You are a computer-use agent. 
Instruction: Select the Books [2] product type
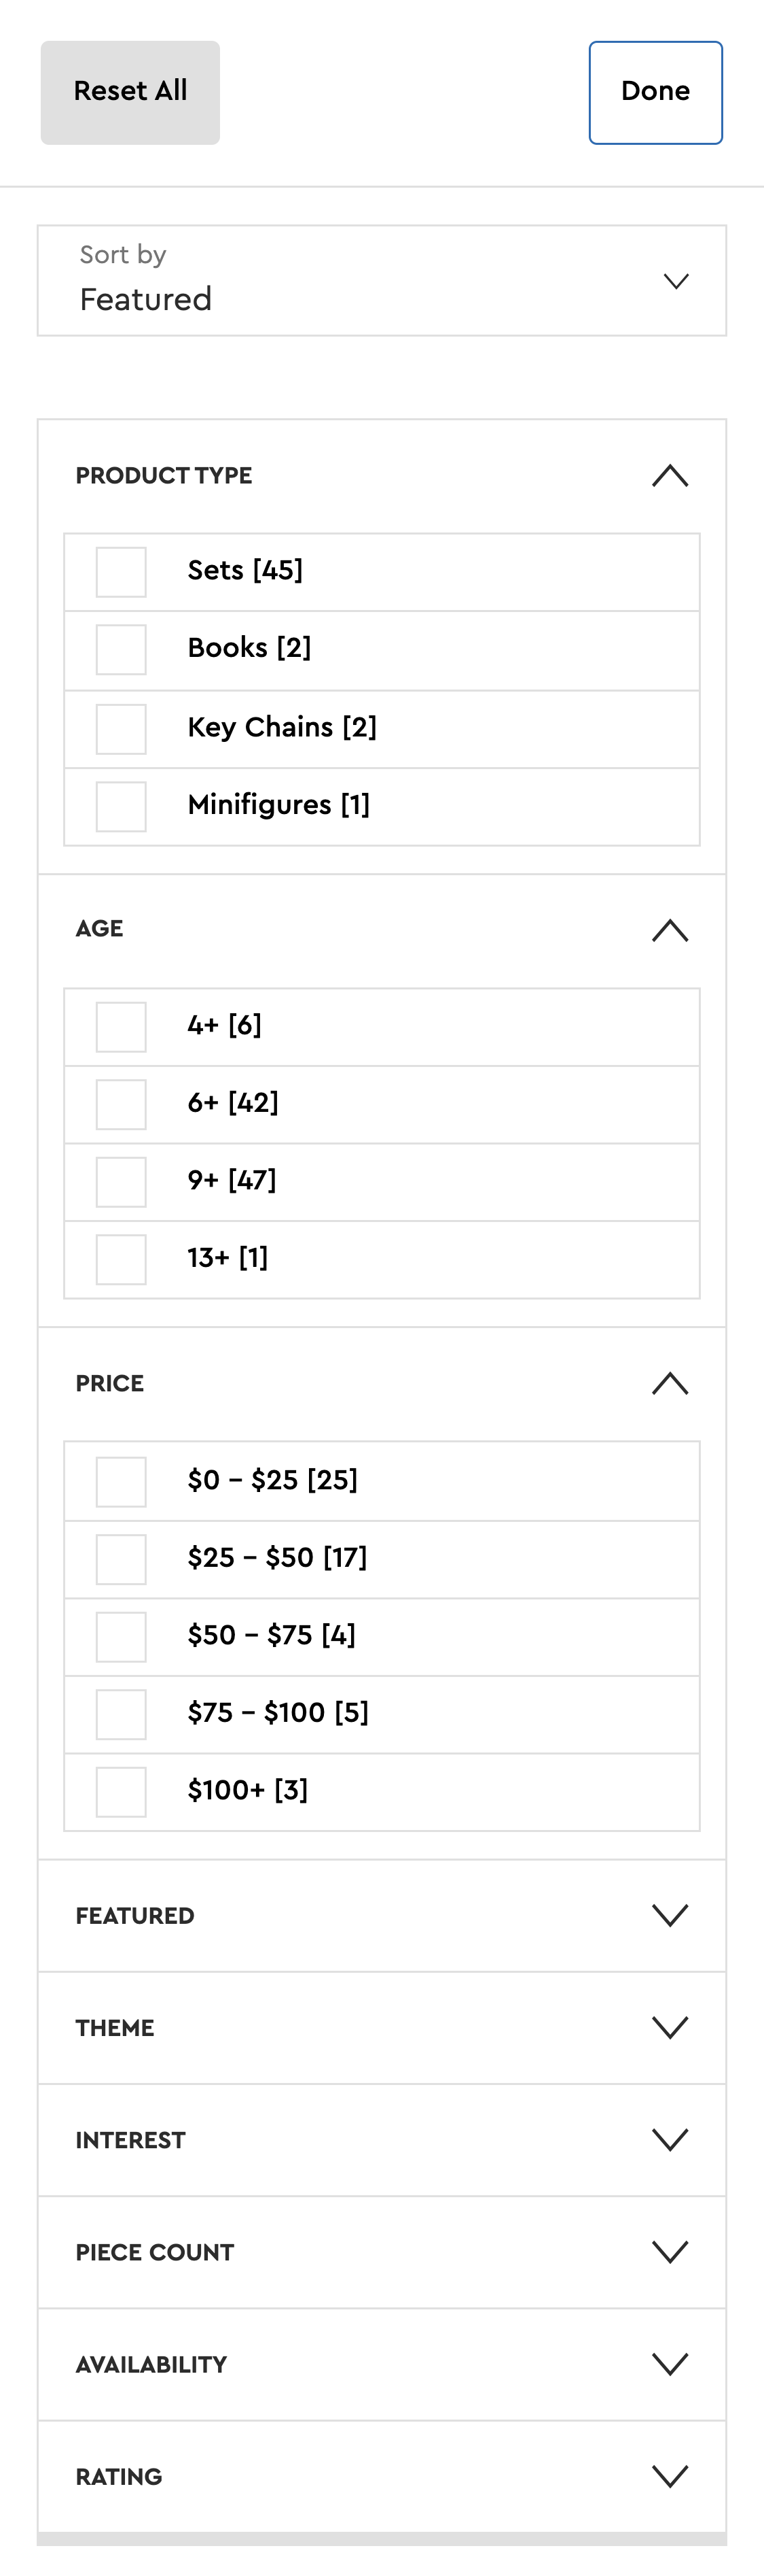(120, 649)
